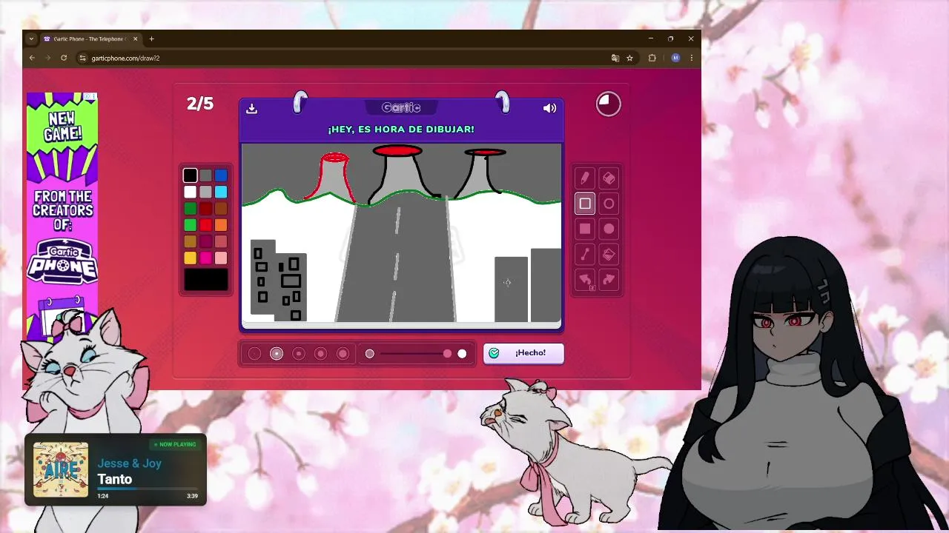Open a new browser tab
Image resolution: width=949 pixels, height=533 pixels.
(x=151, y=38)
